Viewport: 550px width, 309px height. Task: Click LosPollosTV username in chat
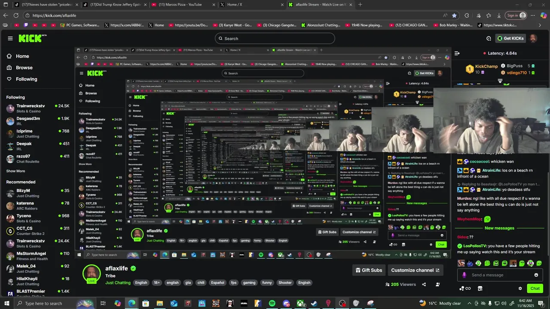[x=475, y=246]
